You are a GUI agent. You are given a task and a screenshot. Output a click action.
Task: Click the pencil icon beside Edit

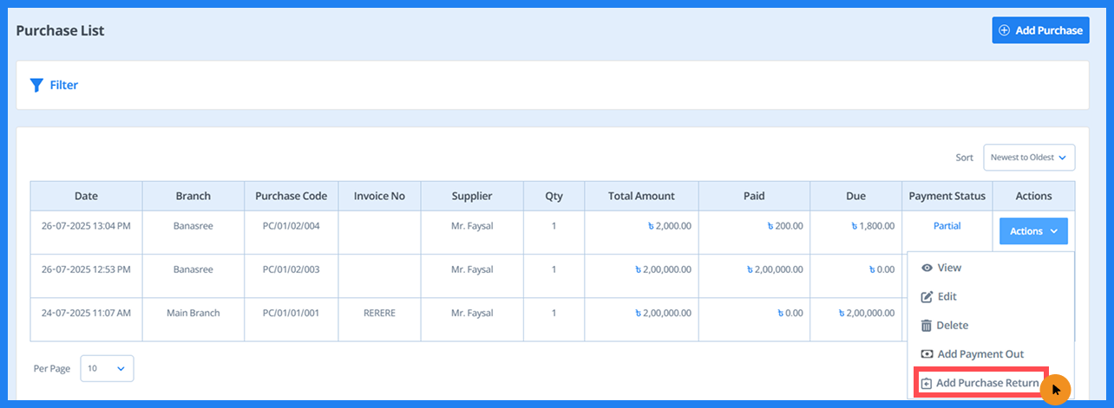tap(927, 297)
